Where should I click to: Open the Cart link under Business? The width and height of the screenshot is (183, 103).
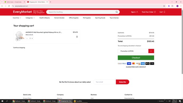(92, 98)
